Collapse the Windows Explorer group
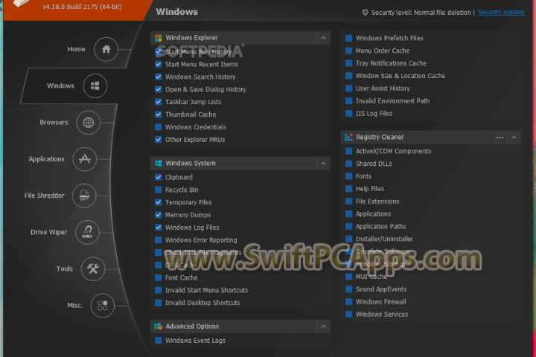536x357 pixels. pyautogui.click(x=323, y=38)
